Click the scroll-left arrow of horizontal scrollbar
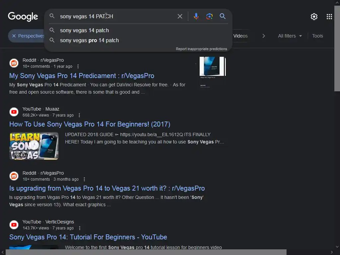This screenshot has height=255, width=340. (3, 252)
